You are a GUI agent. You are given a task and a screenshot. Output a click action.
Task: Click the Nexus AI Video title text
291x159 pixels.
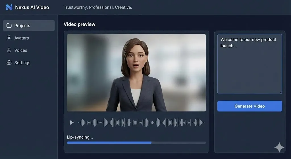tap(32, 7)
